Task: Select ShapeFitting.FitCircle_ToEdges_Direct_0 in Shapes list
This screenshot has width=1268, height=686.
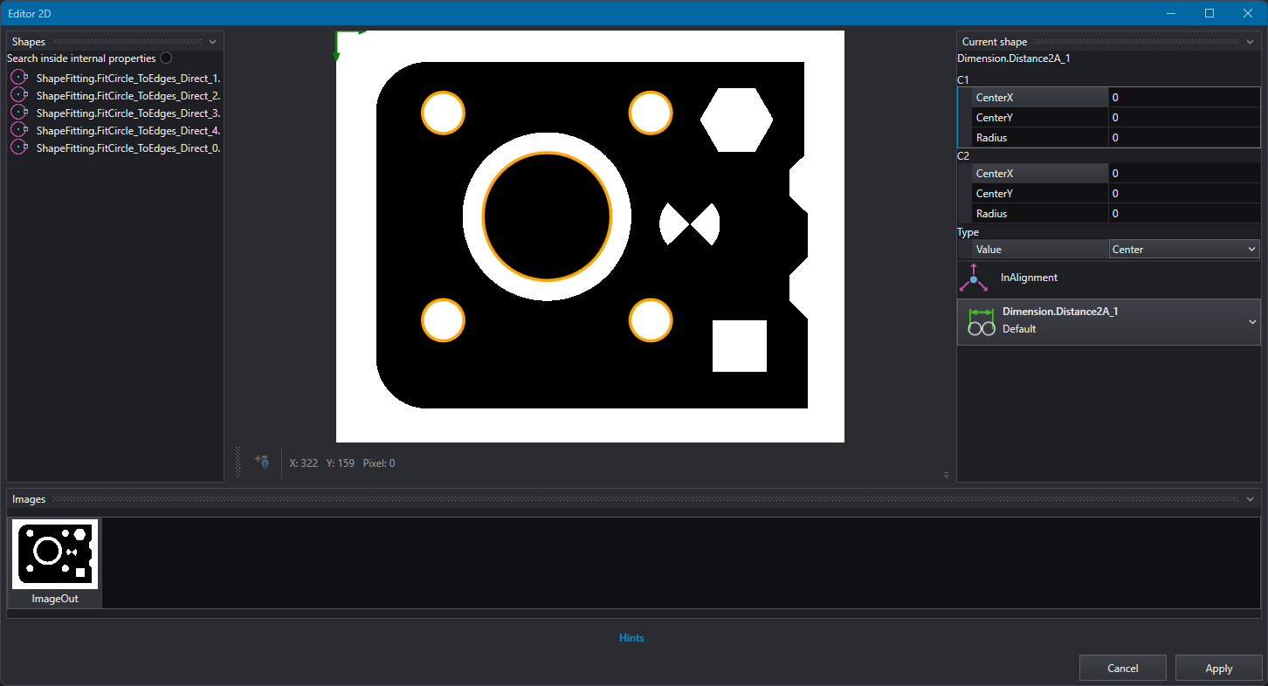Action: coord(128,147)
